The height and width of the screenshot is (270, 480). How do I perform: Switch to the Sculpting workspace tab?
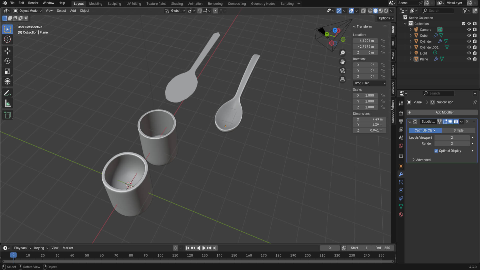[114, 3]
